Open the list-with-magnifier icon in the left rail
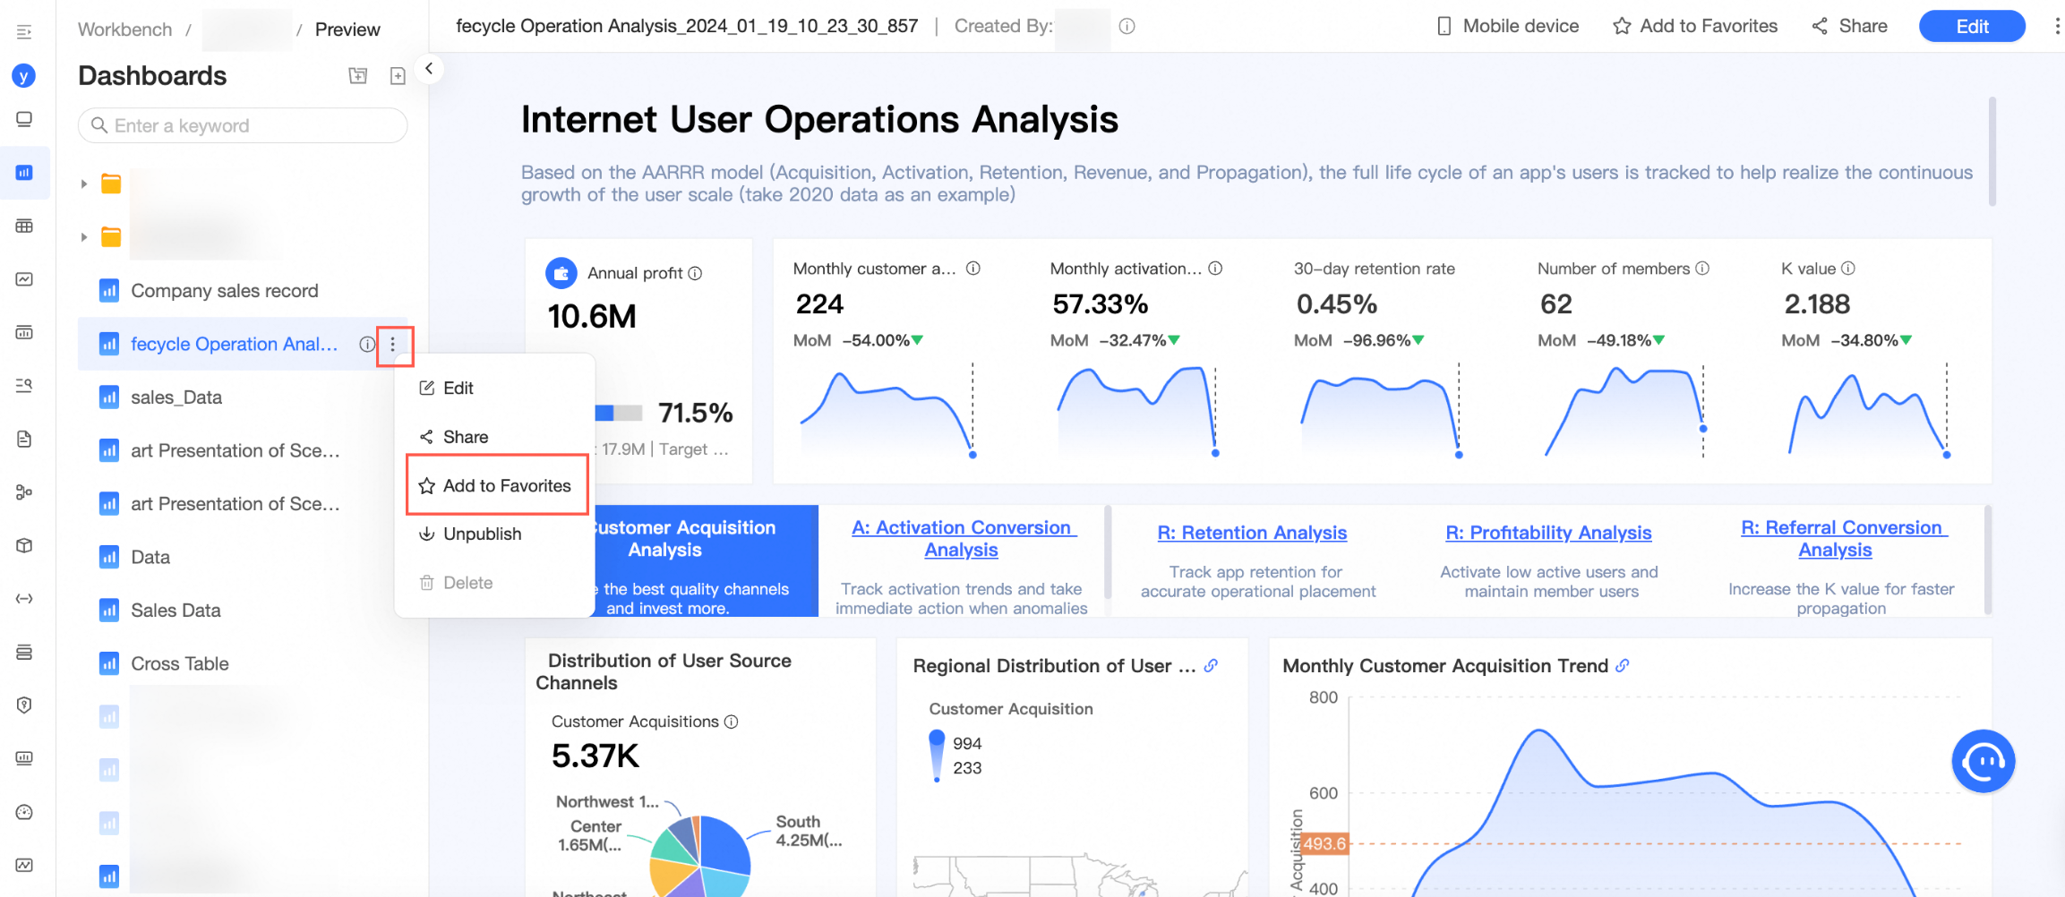Image resolution: width=2065 pixels, height=897 pixels. point(24,385)
